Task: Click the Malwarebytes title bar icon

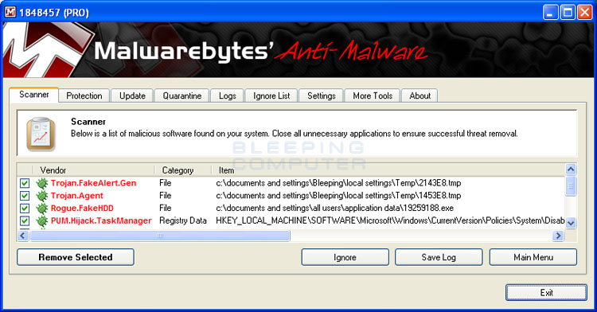Action: pyautogui.click(x=10, y=12)
